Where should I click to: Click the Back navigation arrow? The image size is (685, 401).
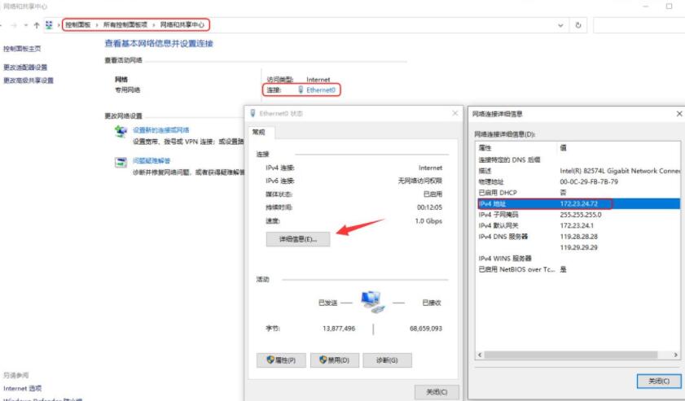(x=4, y=25)
